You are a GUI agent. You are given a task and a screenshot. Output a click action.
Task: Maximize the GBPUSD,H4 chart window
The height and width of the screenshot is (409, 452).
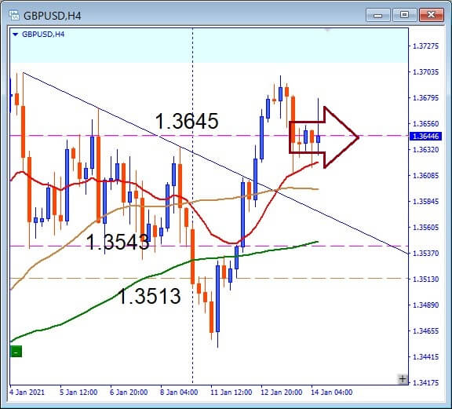[x=404, y=15]
